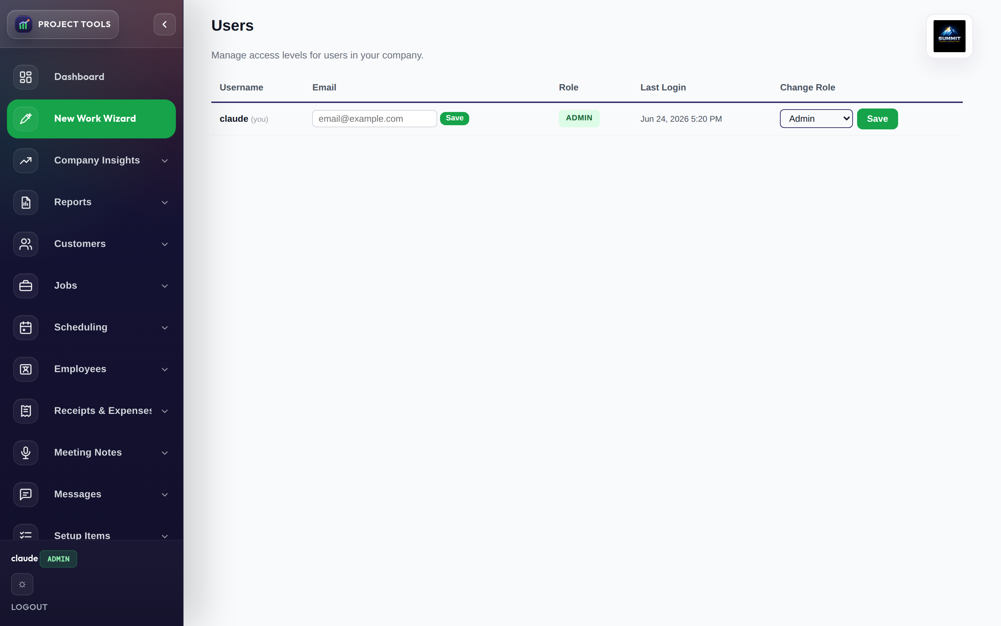Click the Employees badge icon

pyautogui.click(x=26, y=369)
